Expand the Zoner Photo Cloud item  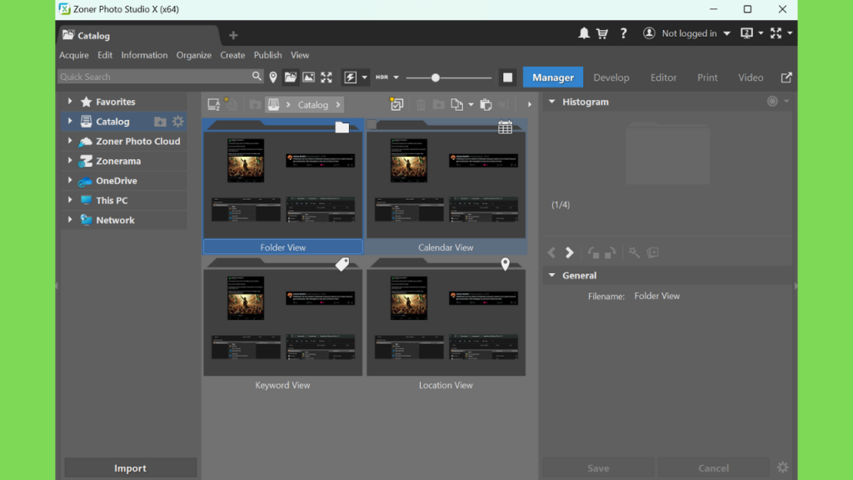tap(70, 140)
